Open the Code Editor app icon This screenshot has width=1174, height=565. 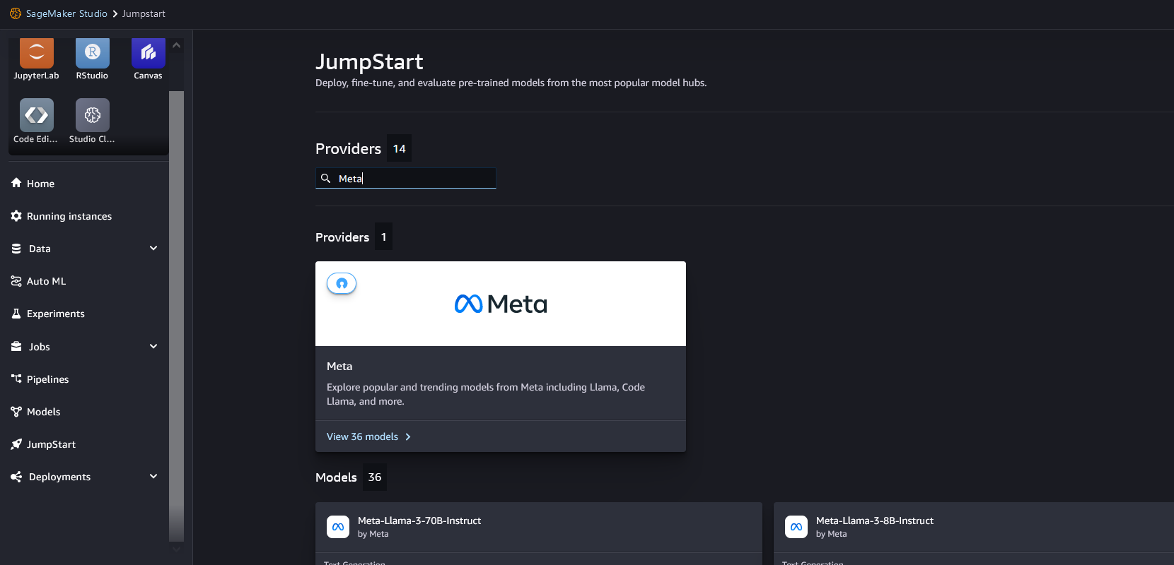click(x=36, y=115)
